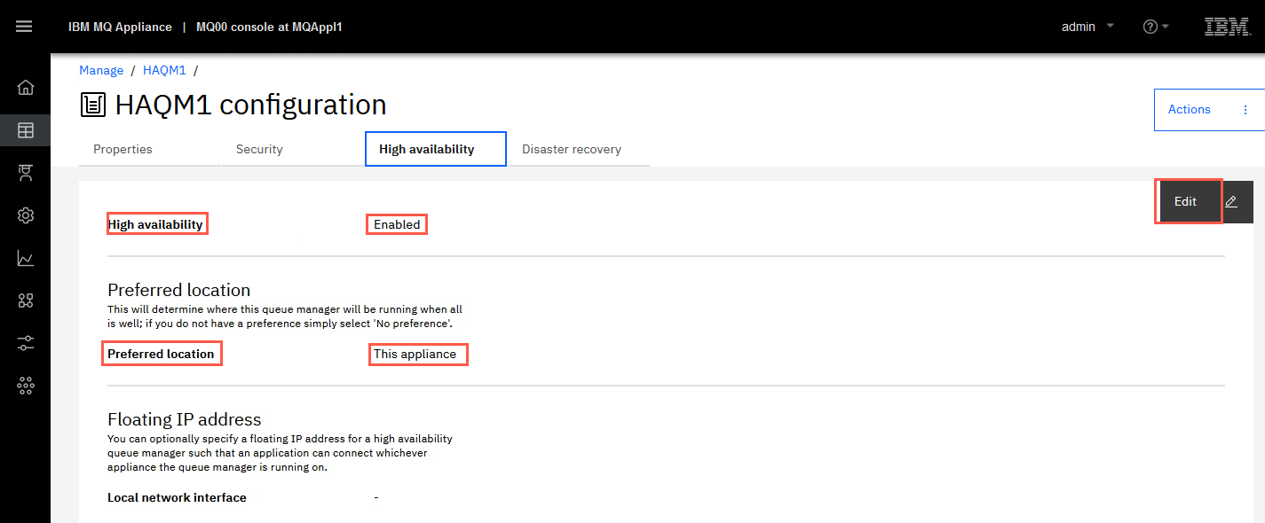Click the MQ00 console at MQAppl1 text

269,27
